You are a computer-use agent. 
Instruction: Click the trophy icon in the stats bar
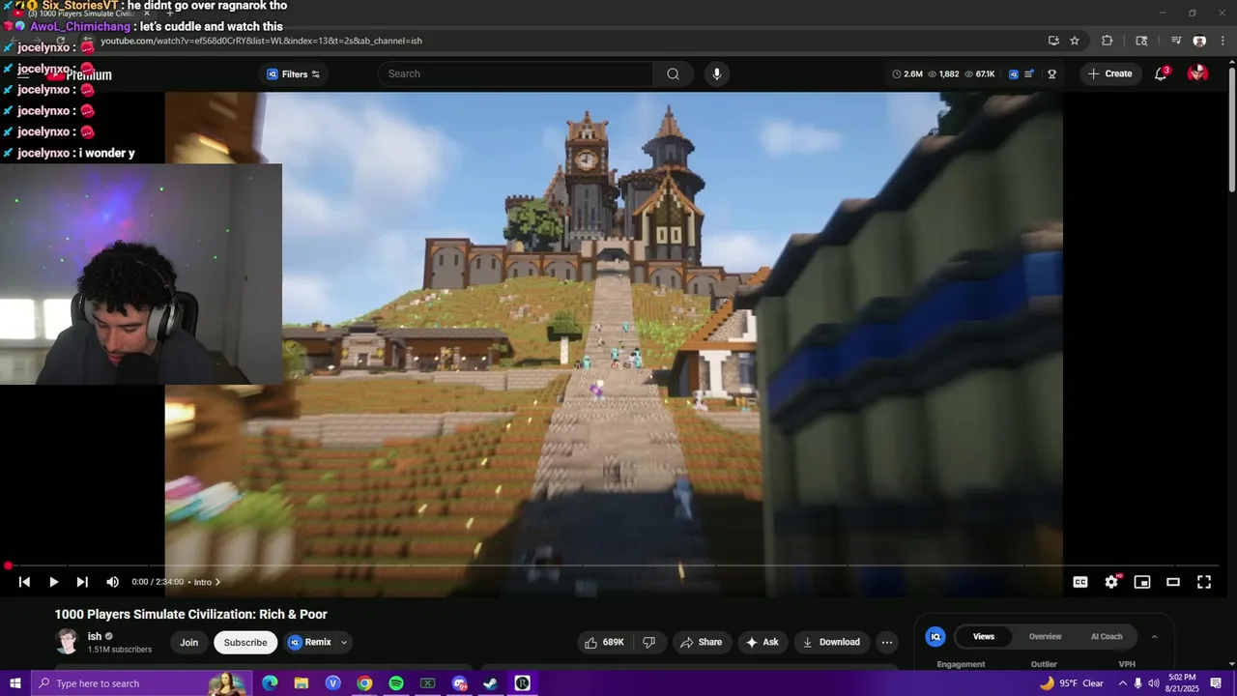coord(1051,74)
